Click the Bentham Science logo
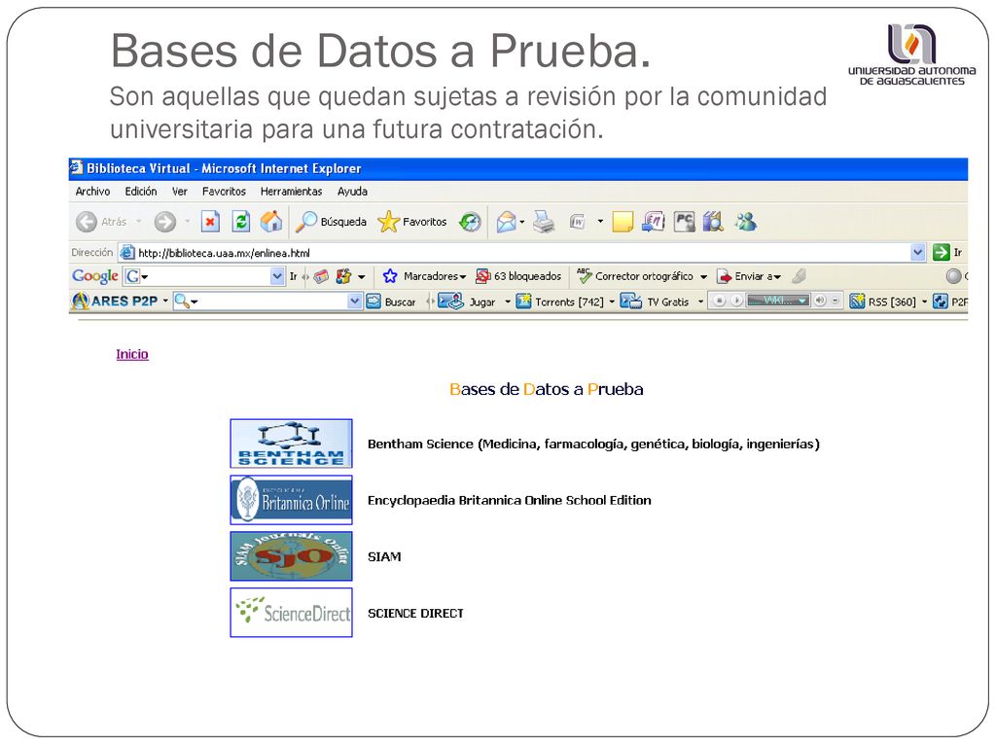996x747 pixels. (291, 444)
